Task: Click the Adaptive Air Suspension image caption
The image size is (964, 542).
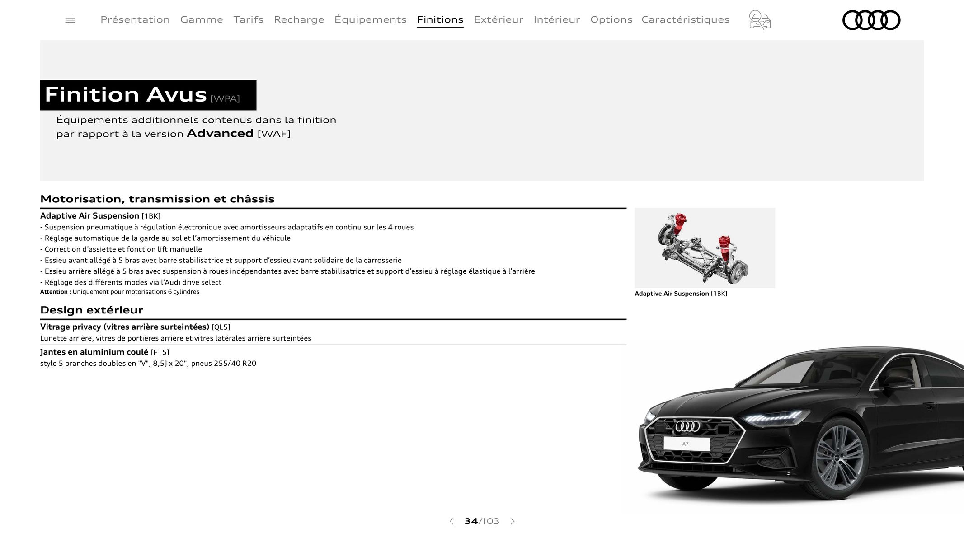Action: 681,294
